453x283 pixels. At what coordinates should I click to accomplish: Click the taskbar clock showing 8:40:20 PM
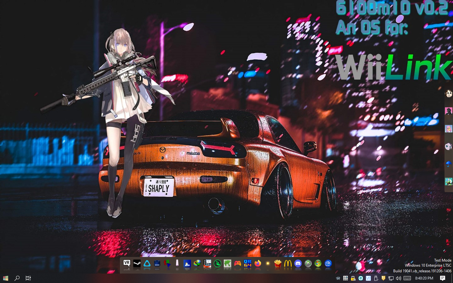click(x=424, y=278)
